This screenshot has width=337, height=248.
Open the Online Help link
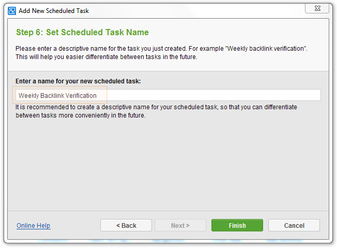point(34,225)
